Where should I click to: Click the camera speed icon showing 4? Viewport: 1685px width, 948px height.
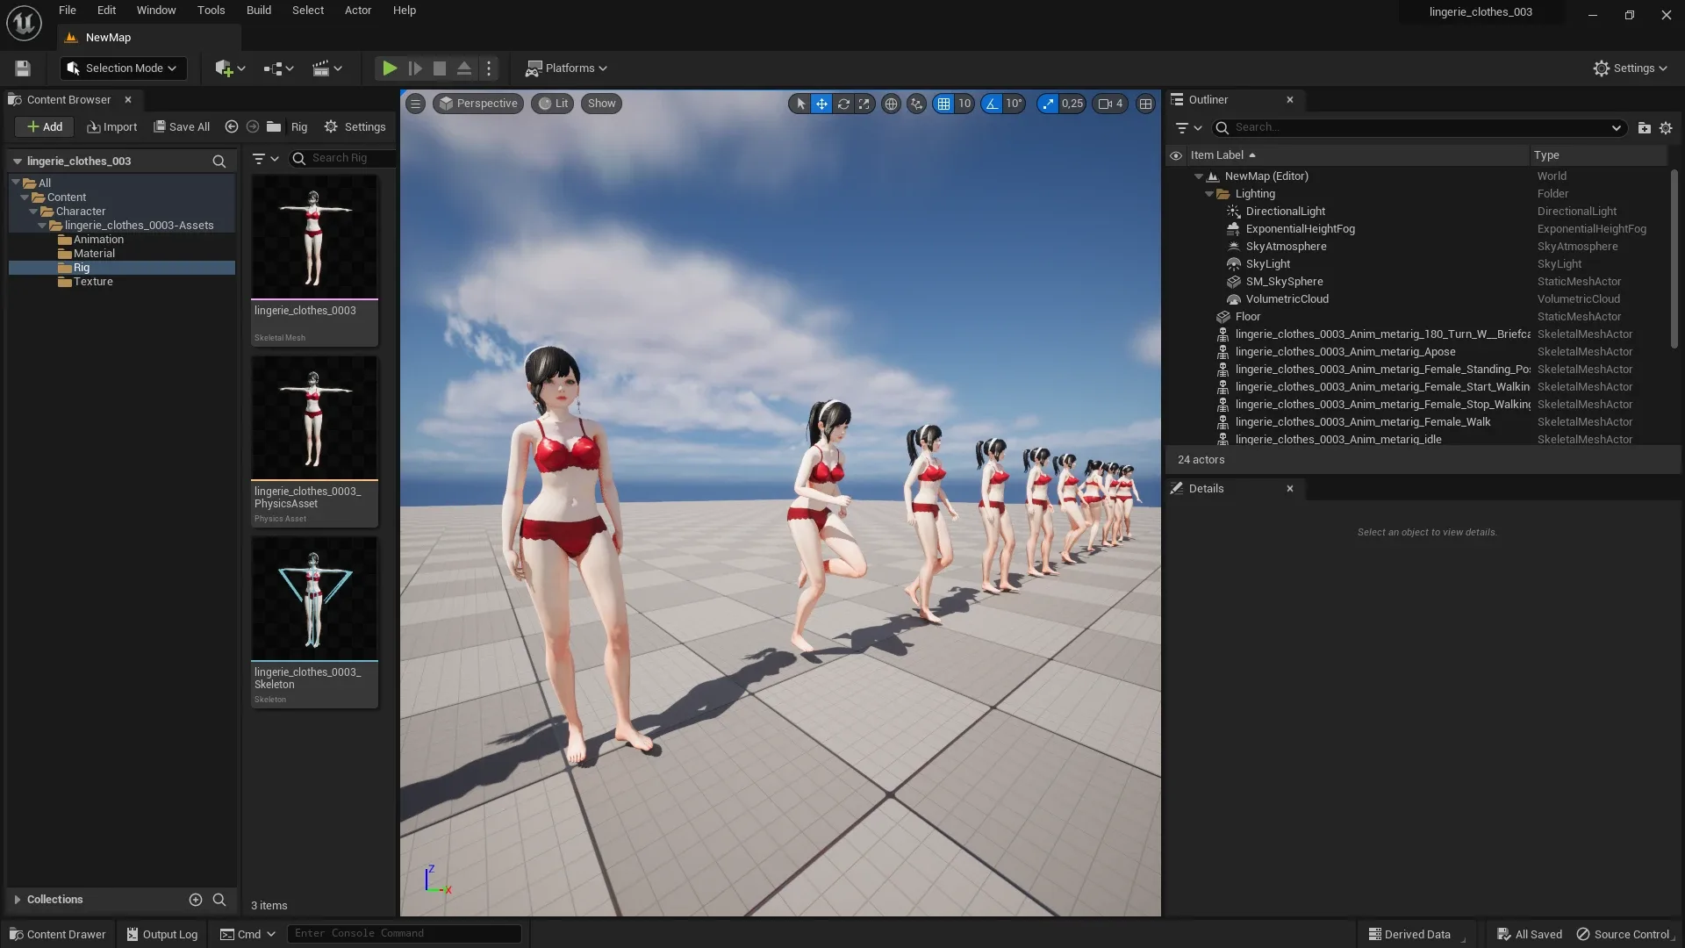tap(1110, 104)
